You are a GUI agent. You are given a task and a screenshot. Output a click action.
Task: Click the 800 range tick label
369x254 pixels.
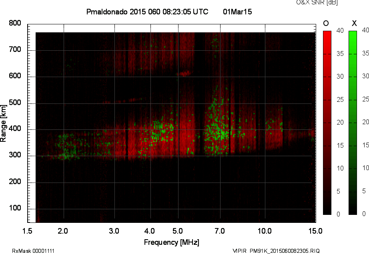(15, 23)
